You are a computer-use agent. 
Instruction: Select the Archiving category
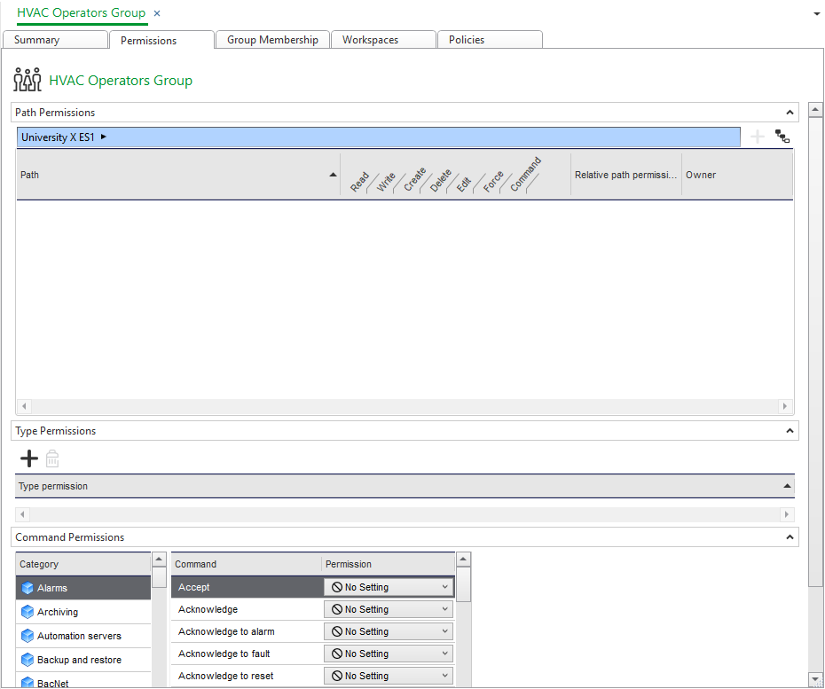coord(83,612)
